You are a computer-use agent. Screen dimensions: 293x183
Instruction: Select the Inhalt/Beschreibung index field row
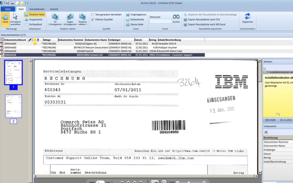coord(278,162)
